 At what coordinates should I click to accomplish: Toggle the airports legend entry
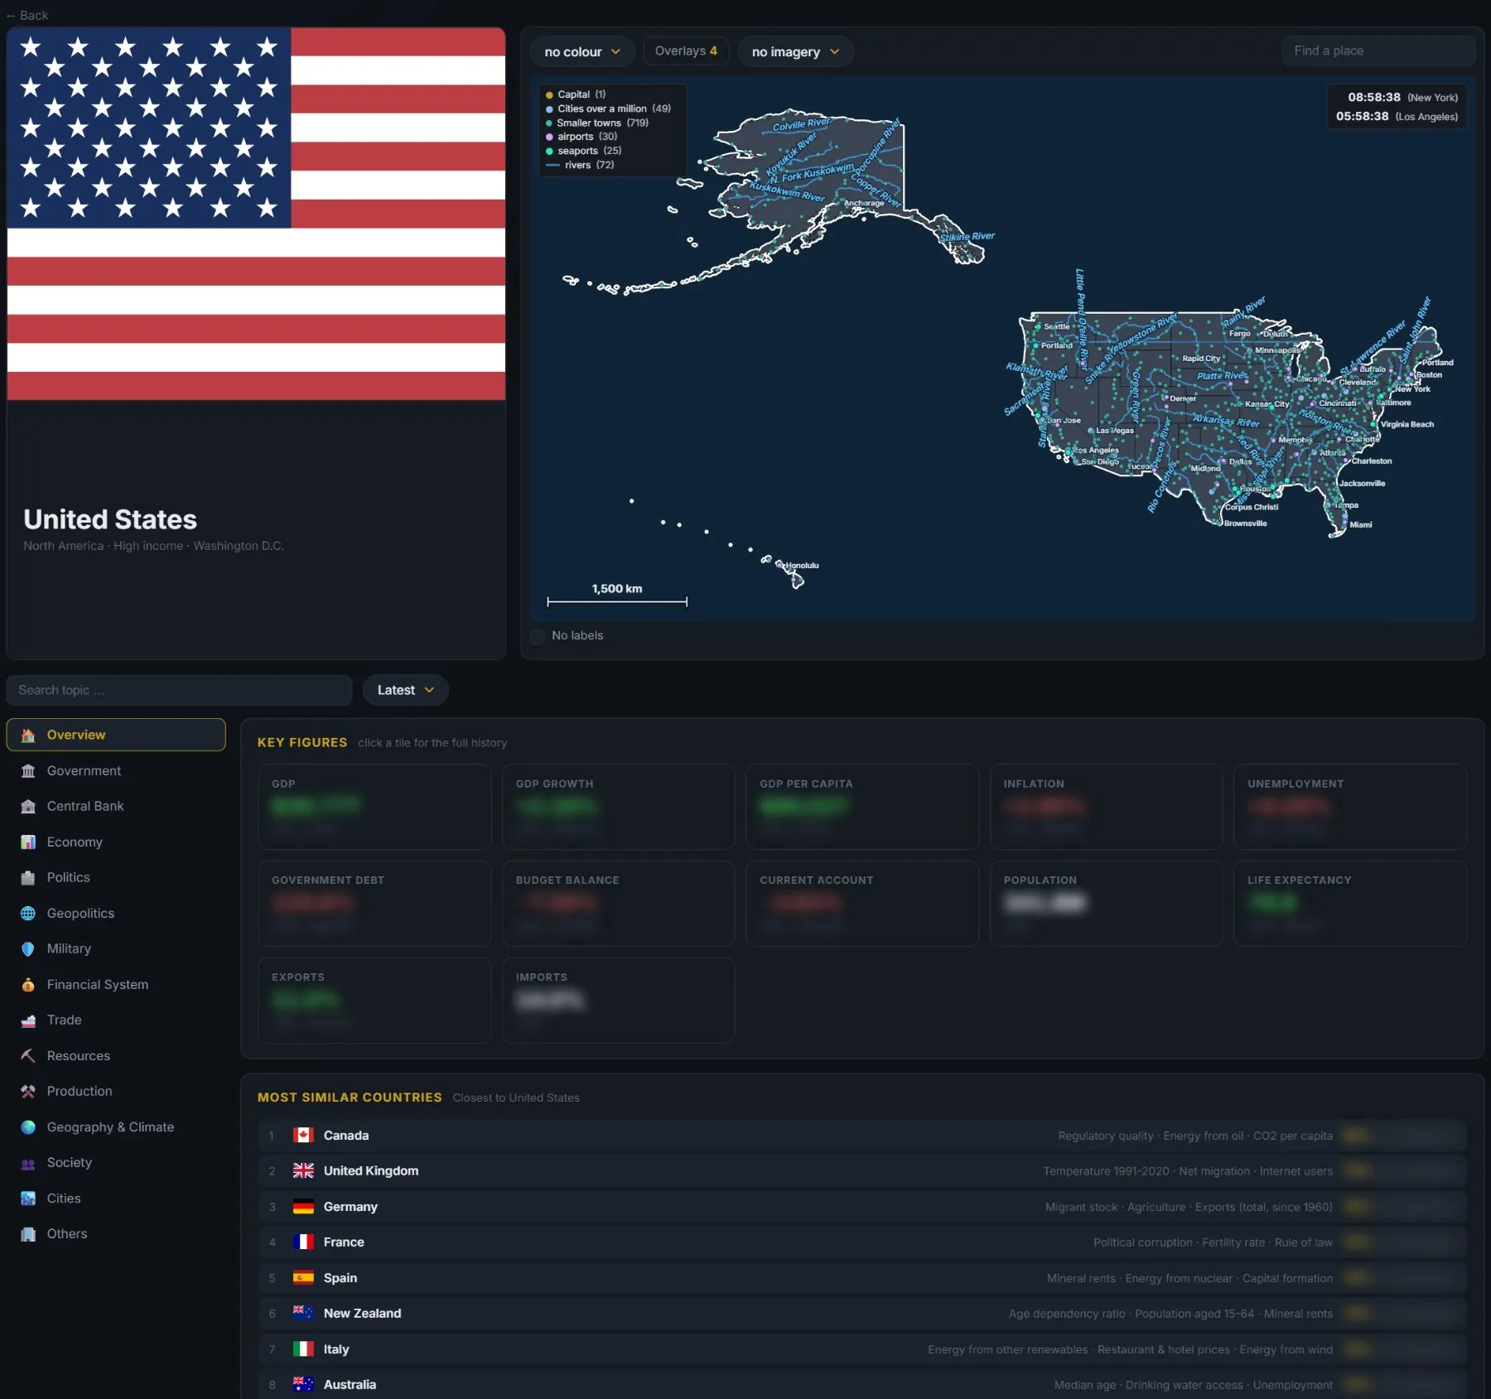click(x=581, y=137)
